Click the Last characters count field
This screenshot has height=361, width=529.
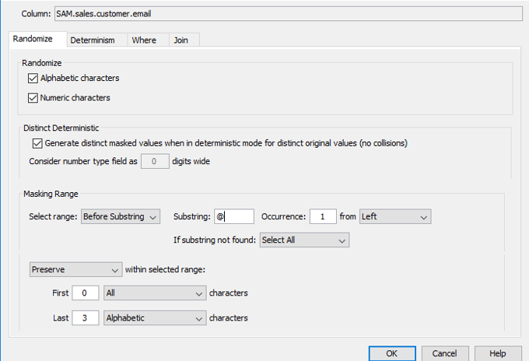click(86, 318)
